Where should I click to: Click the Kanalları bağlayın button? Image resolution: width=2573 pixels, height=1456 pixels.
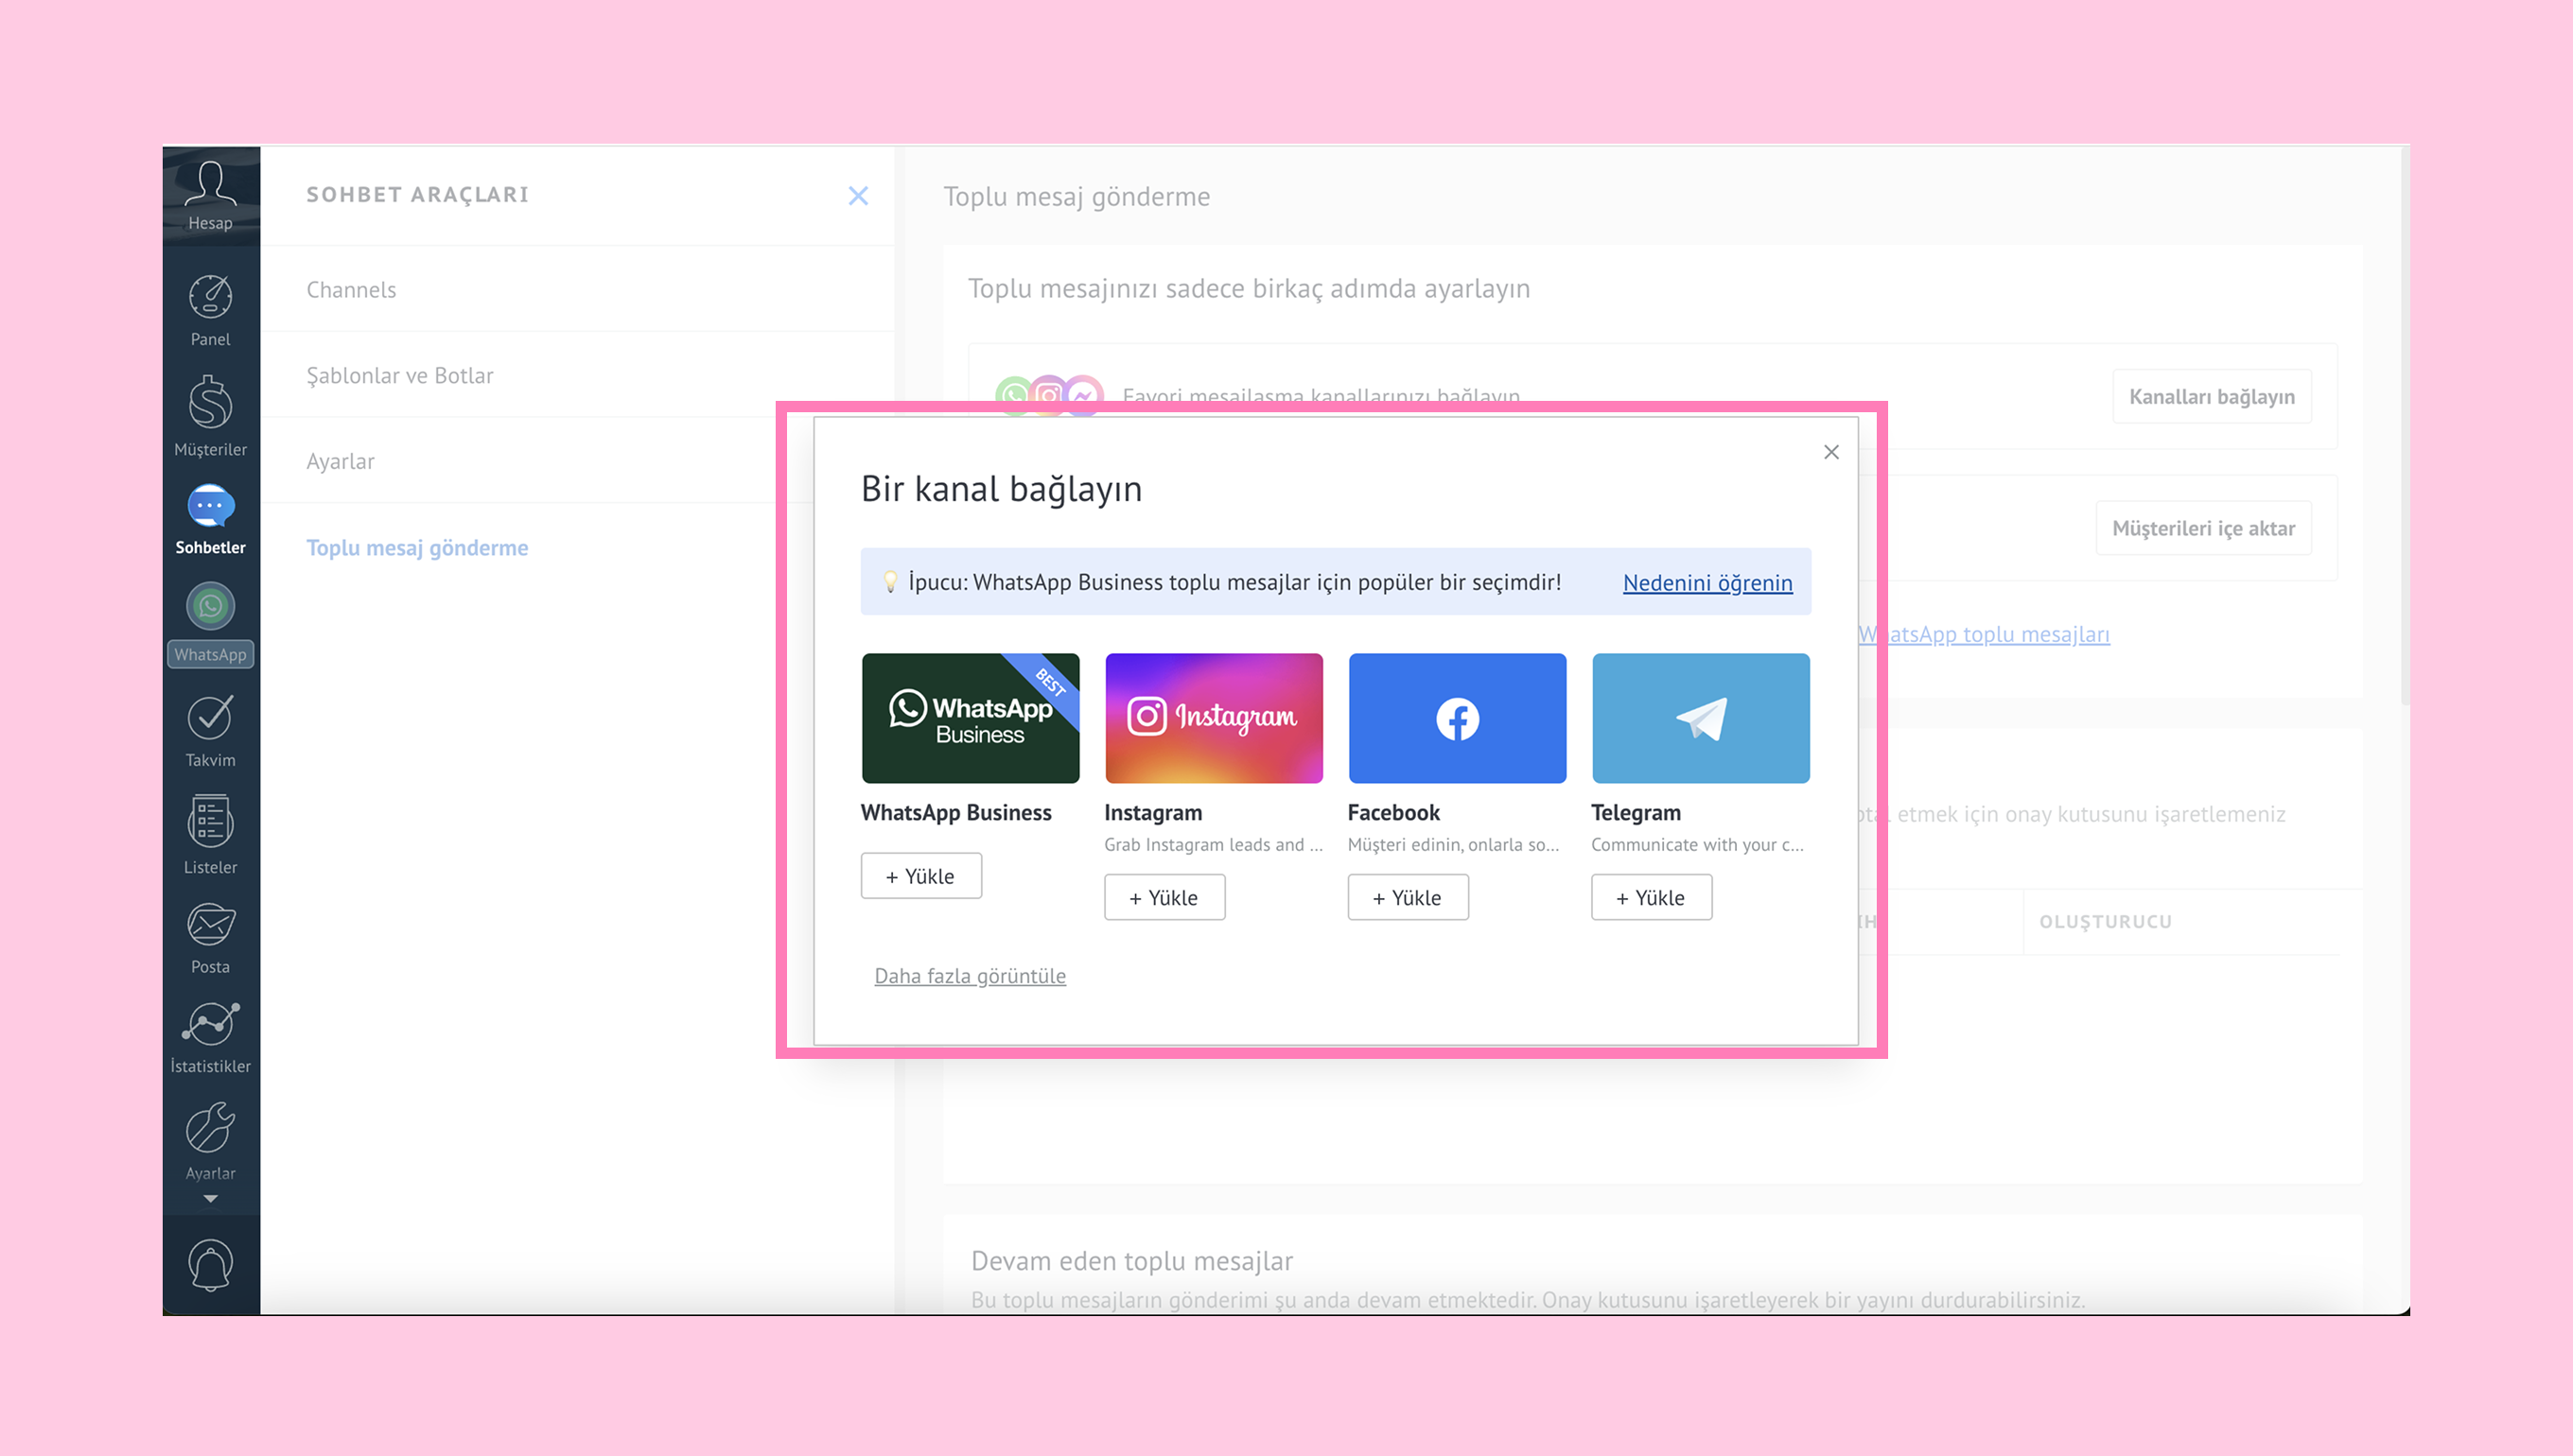(2211, 397)
